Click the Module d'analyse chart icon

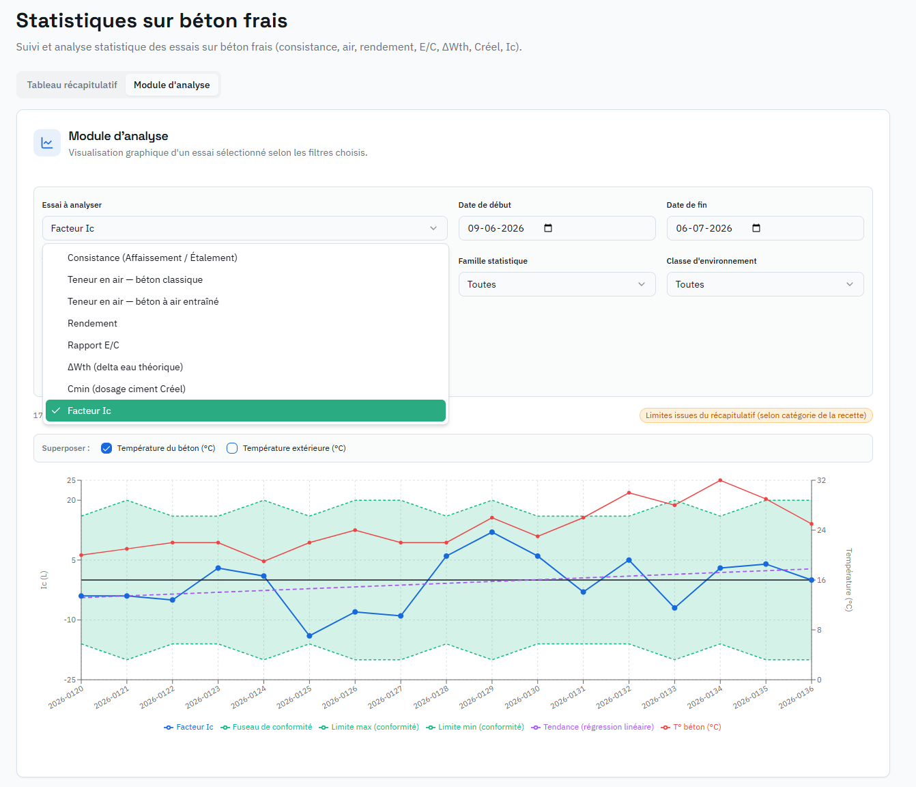(47, 143)
